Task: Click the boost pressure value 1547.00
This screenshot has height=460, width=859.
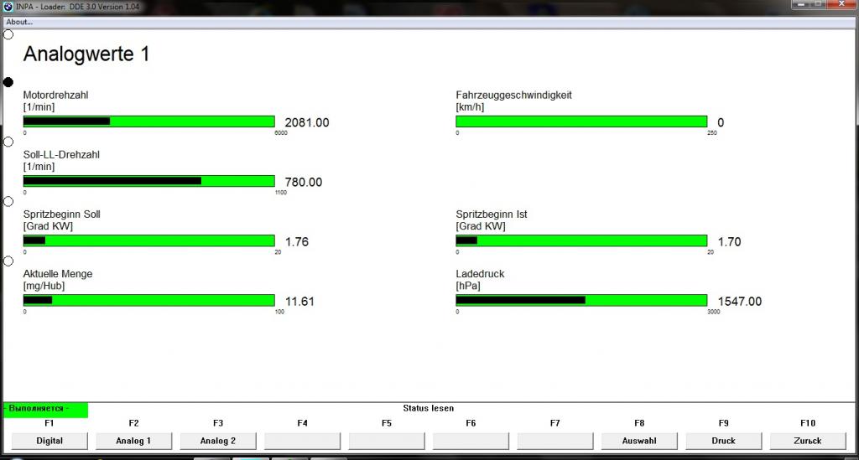Action: 740,302
